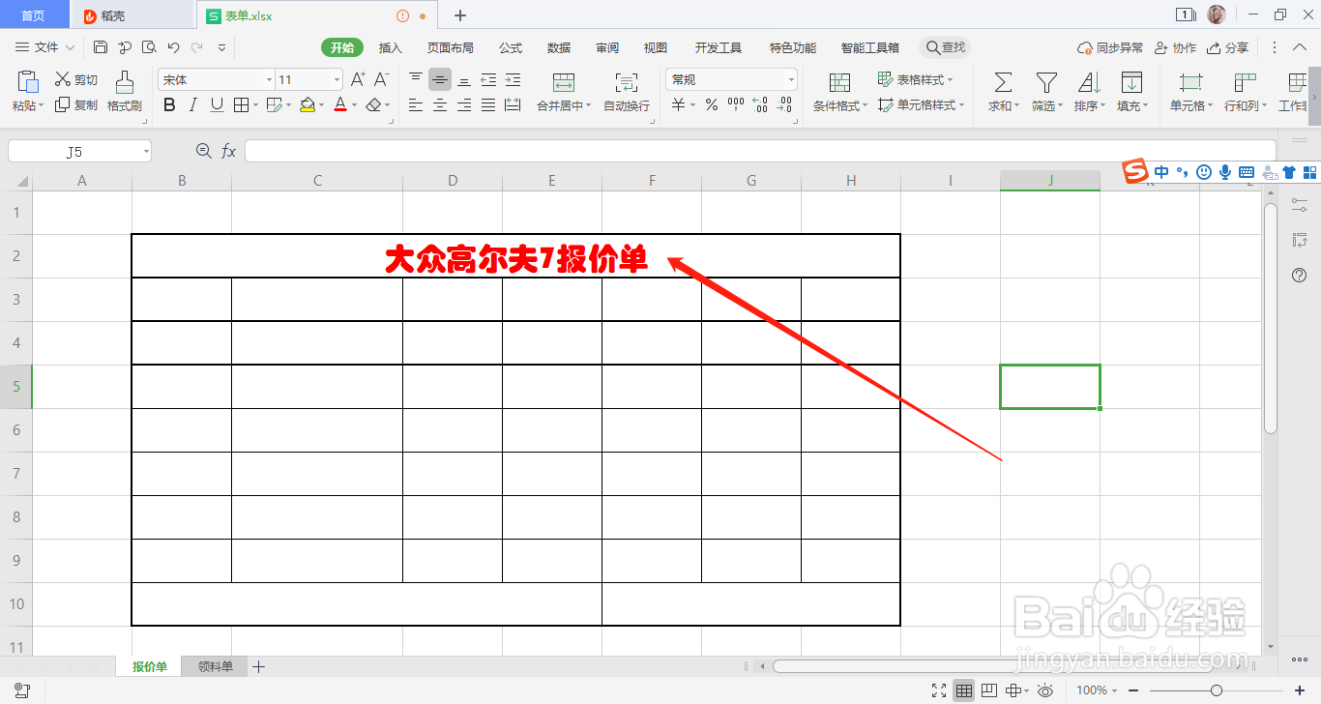Click the Undo arrow icon
The width and height of the screenshot is (1321, 704).
coord(173,47)
